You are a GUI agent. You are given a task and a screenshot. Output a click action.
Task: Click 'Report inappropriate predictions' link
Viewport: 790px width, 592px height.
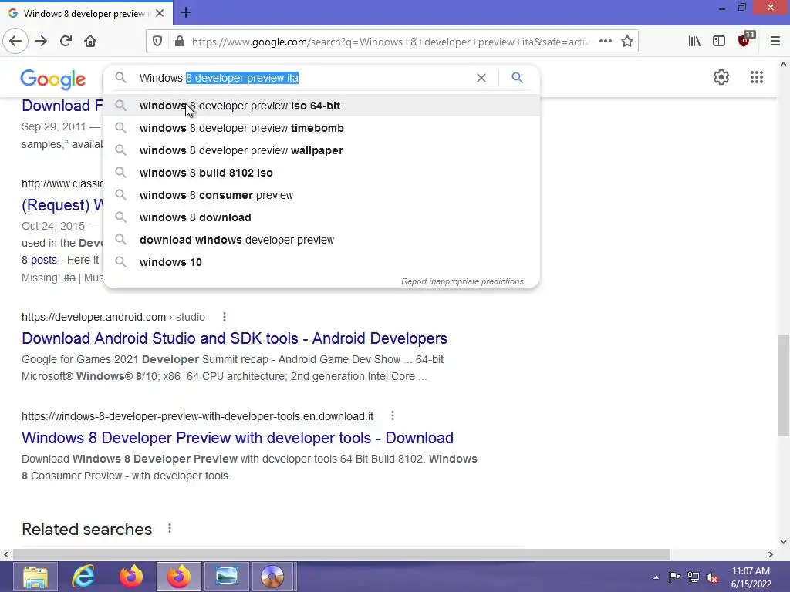pos(463,281)
